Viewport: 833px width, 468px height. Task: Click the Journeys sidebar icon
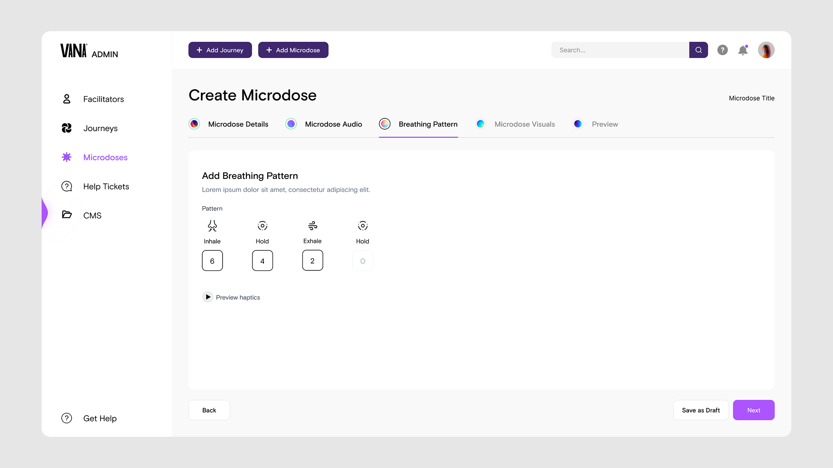[x=66, y=128]
